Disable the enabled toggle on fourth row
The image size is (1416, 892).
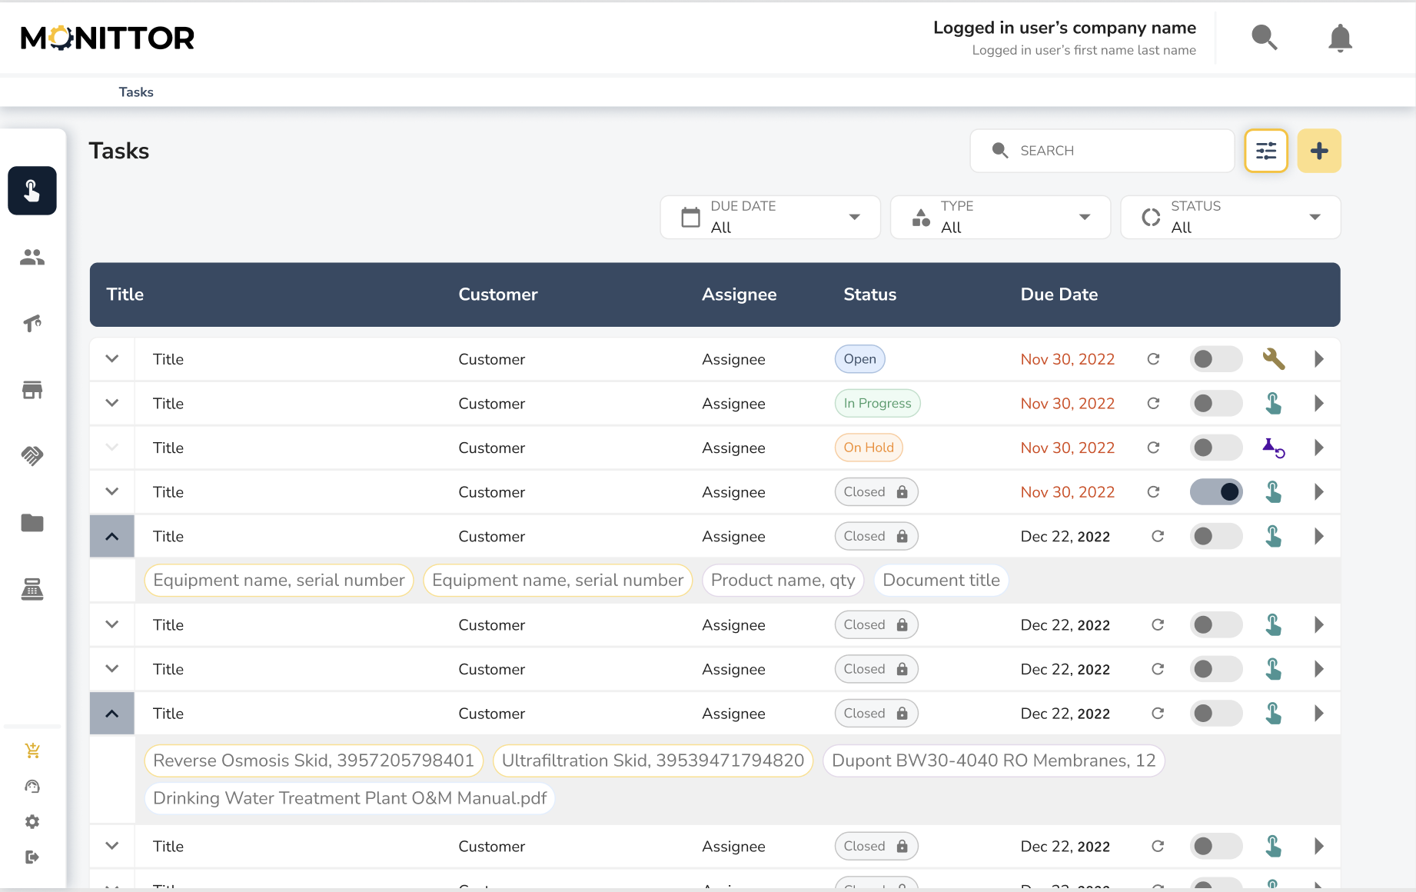[1215, 492]
